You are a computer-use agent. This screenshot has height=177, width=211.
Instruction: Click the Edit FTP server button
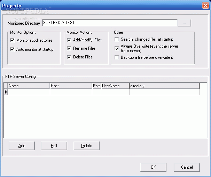click(x=54, y=146)
